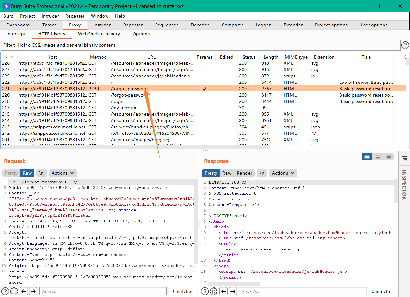Switch to the Decoder tab
410x297 pixels.
(200, 25)
